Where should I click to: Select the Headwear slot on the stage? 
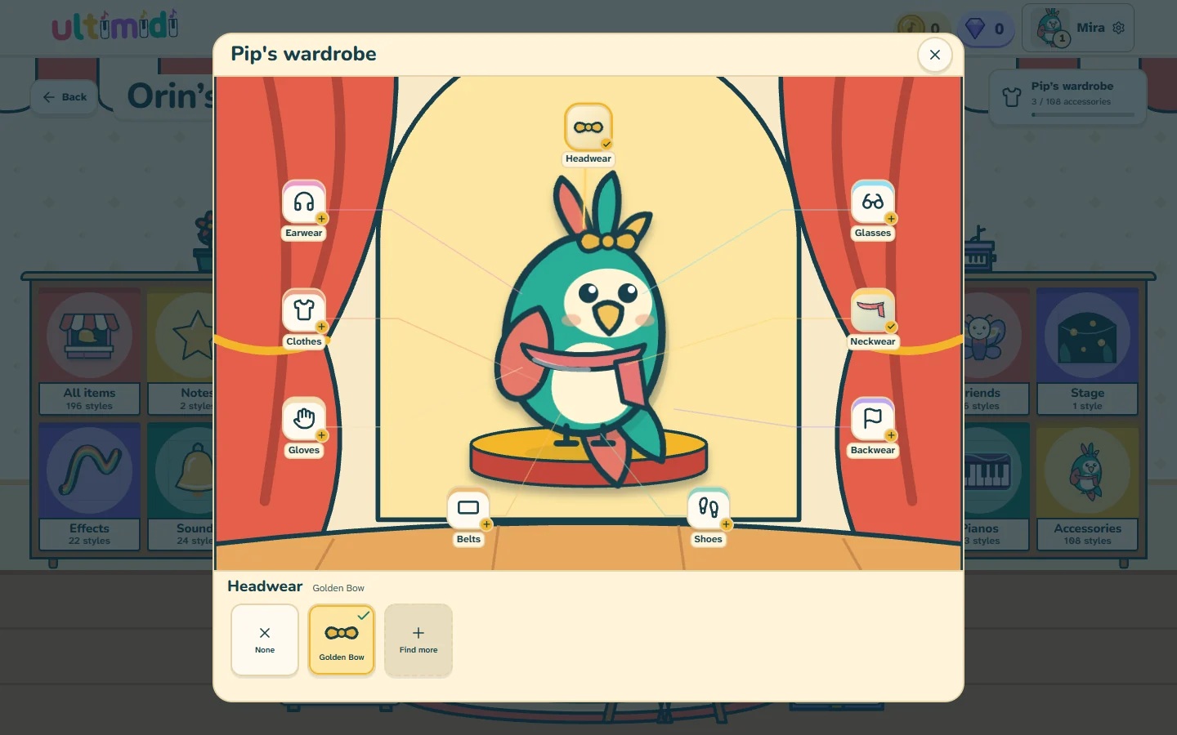click(588, 127)
